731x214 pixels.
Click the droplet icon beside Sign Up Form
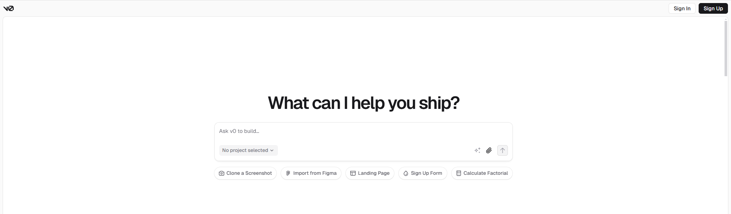[406, 173]
